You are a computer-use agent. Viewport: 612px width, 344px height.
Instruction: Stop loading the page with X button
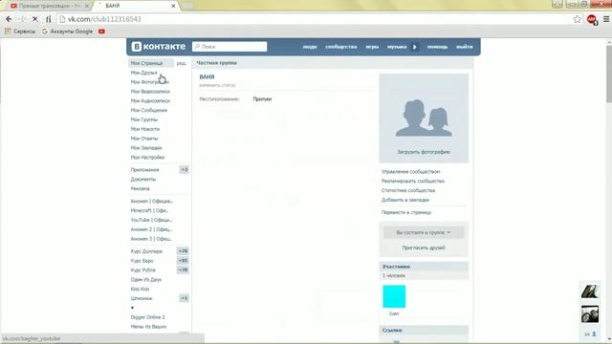click(34, 19)
